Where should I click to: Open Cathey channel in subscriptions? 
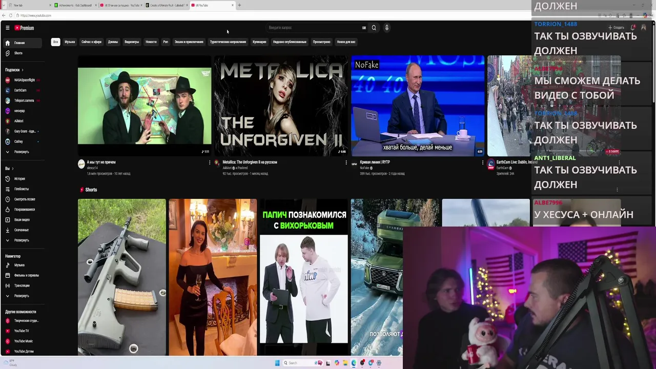point(22,141)
